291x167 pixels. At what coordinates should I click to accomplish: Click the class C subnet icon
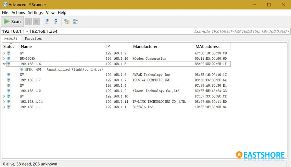tap(56, 22)
